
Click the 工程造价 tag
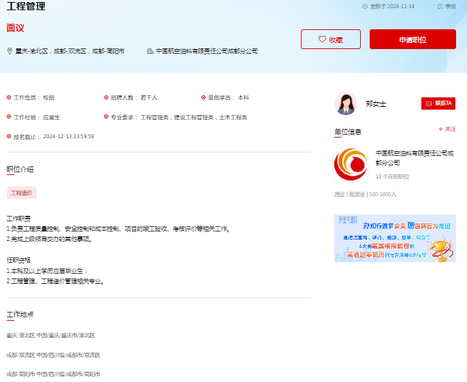[22, 193]
